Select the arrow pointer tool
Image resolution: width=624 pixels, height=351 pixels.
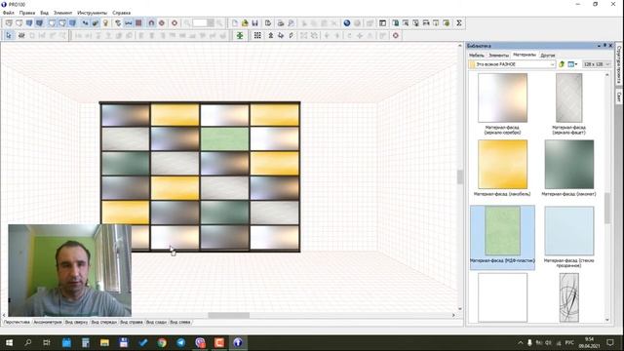9,35
